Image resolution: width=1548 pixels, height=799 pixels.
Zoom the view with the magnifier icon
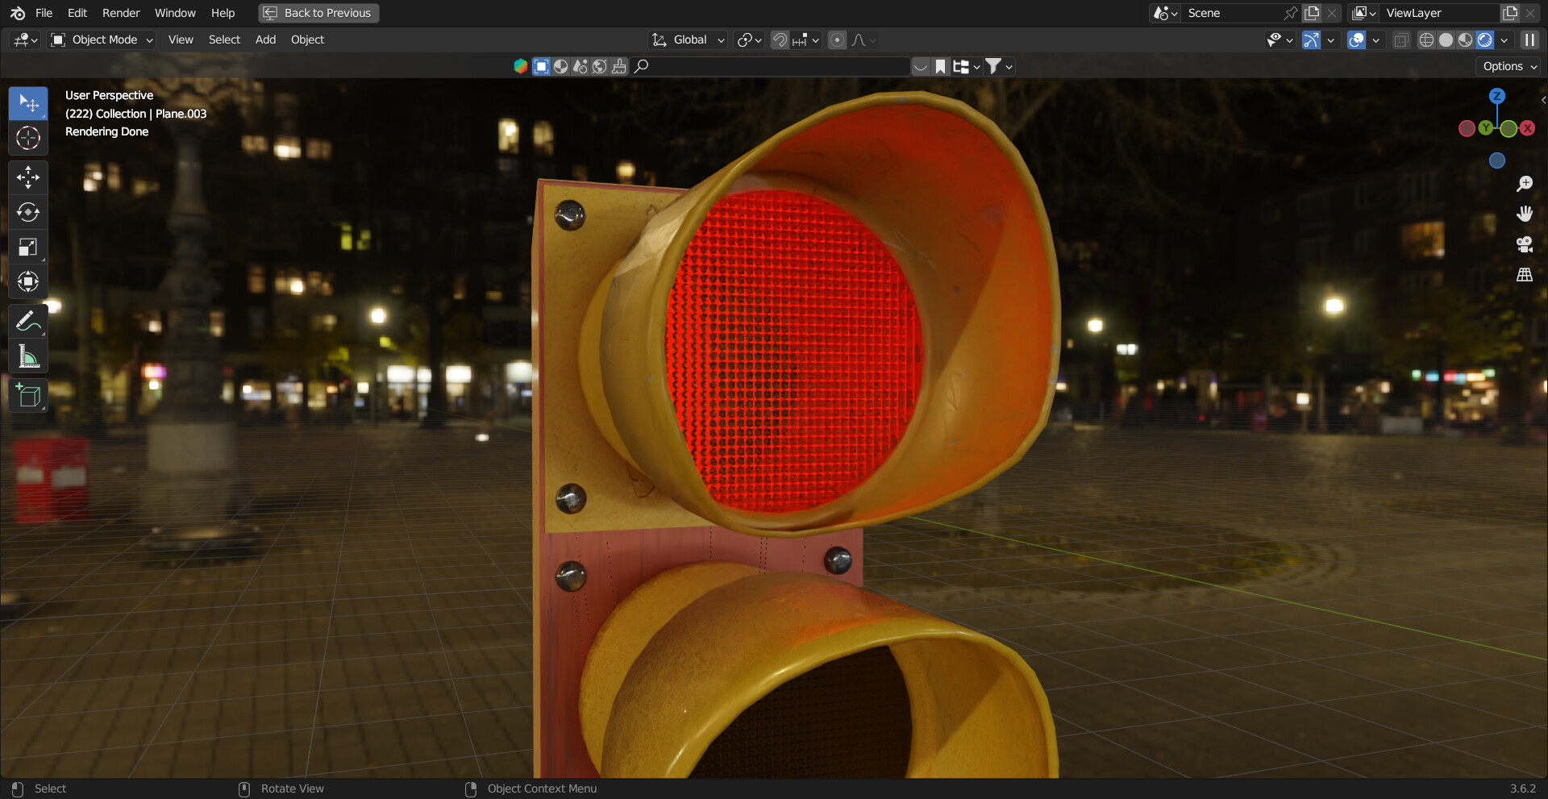tap(1524, 183)
